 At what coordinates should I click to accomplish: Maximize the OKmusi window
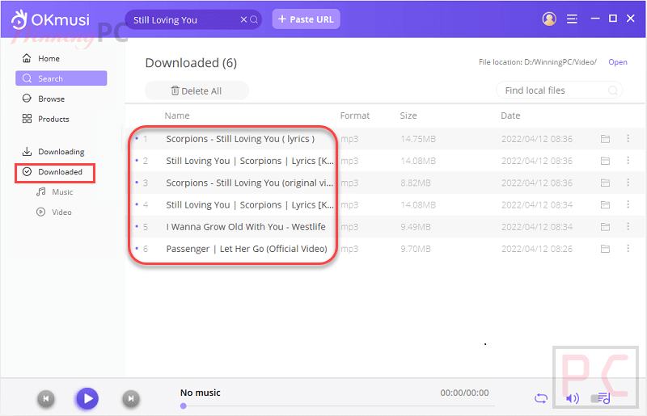point(613,19)
